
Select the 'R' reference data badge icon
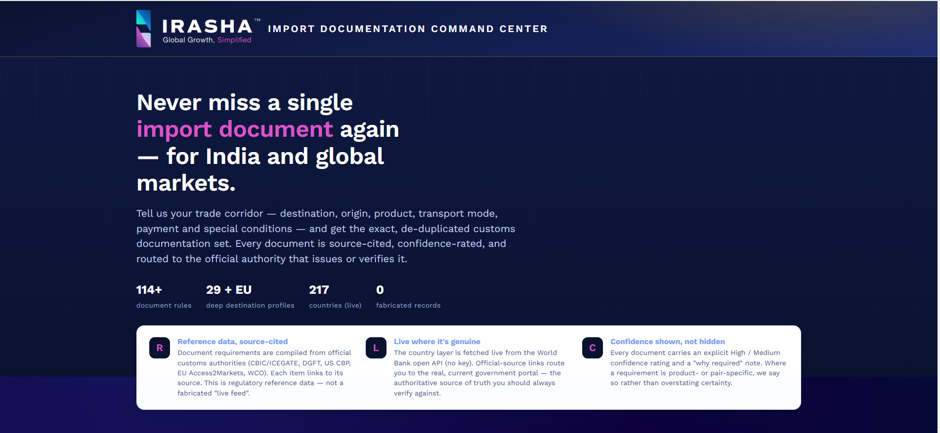160,348
